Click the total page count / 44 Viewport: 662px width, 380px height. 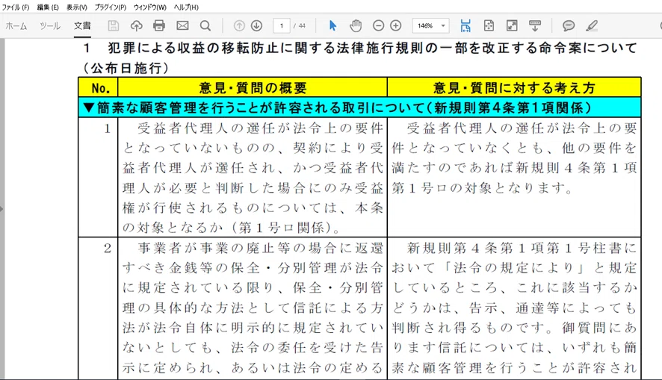300,26
